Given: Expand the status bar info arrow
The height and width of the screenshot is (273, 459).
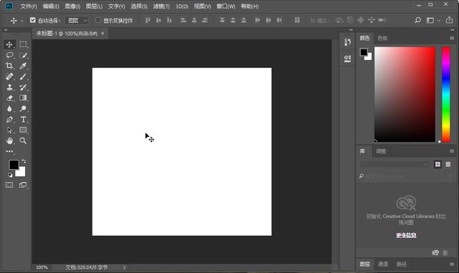Looking at the screenshot, I should pyautogui.click(x=124, y=267).
